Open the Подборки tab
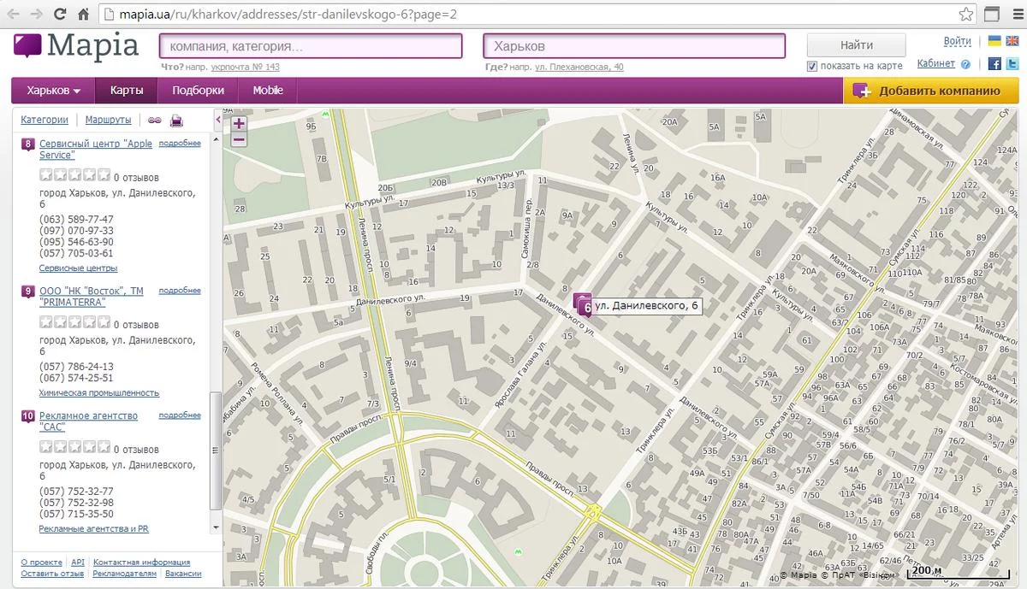The width and height of the screenshot is (1027, 589). pos(198,91)
